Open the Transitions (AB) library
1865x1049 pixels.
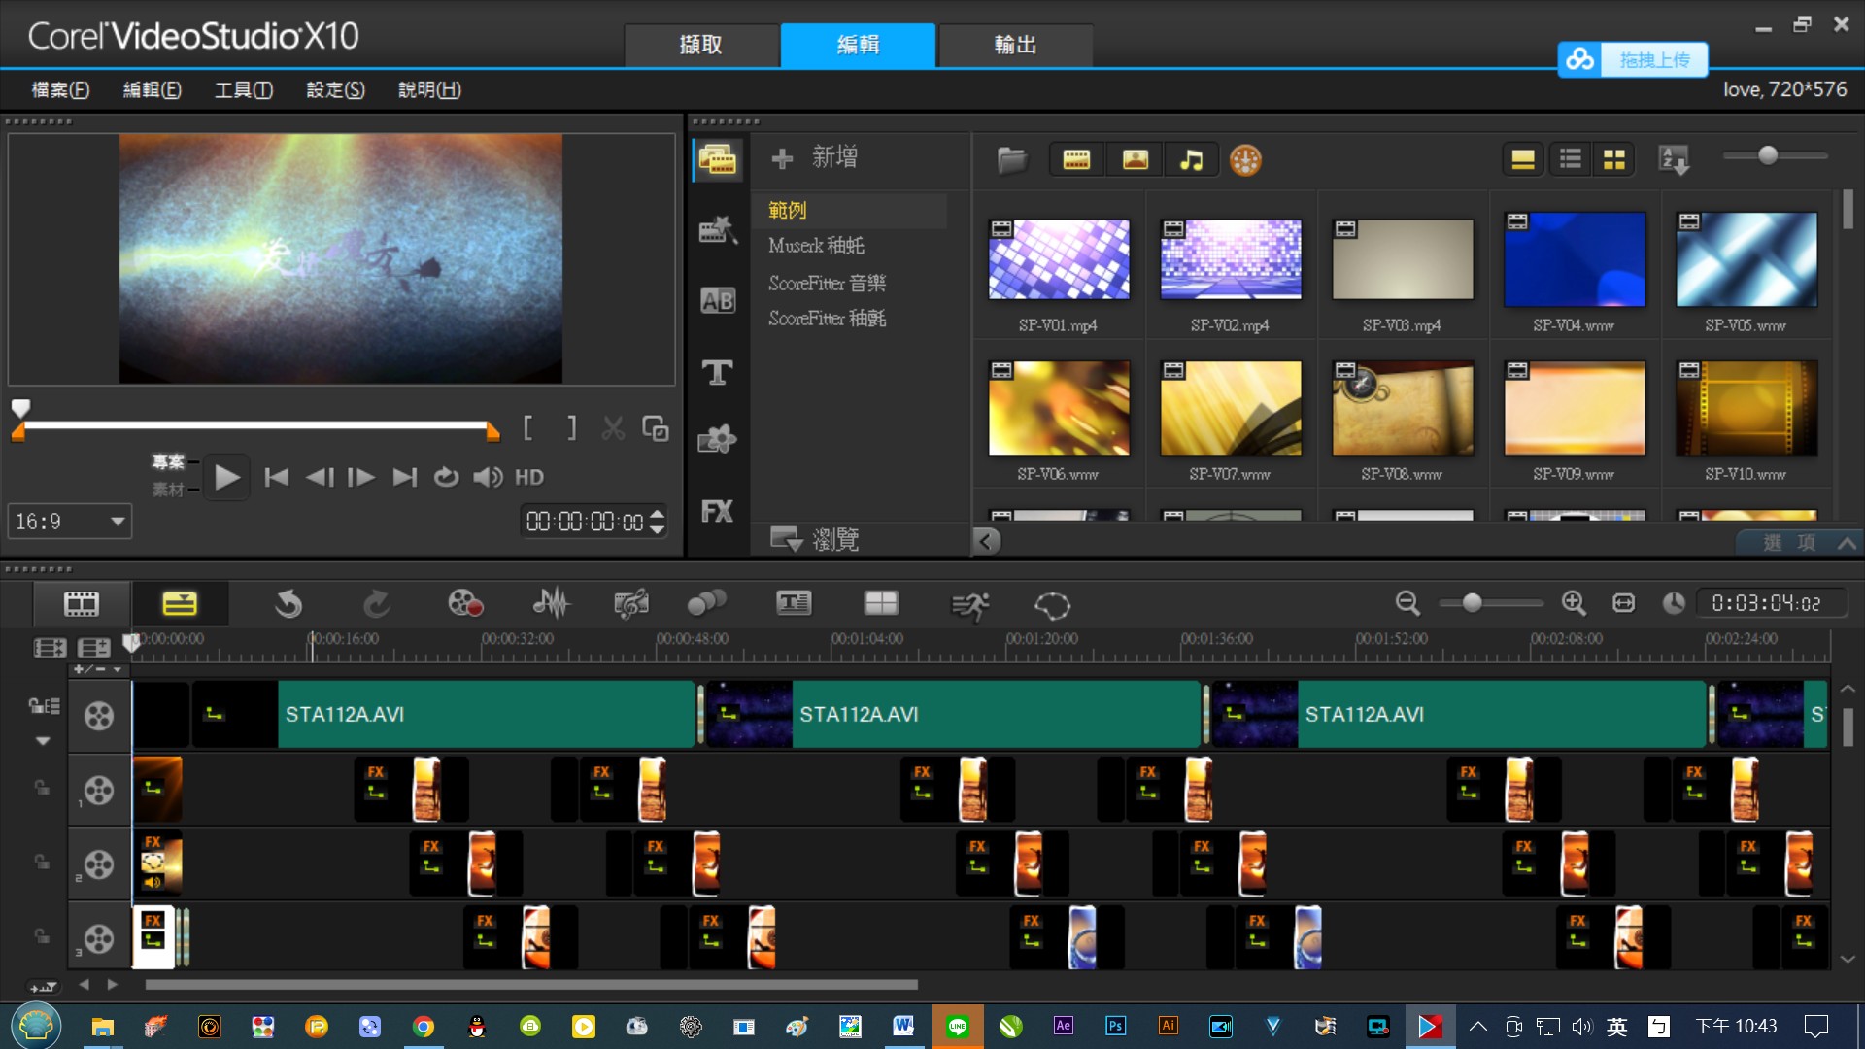[718, 301]
